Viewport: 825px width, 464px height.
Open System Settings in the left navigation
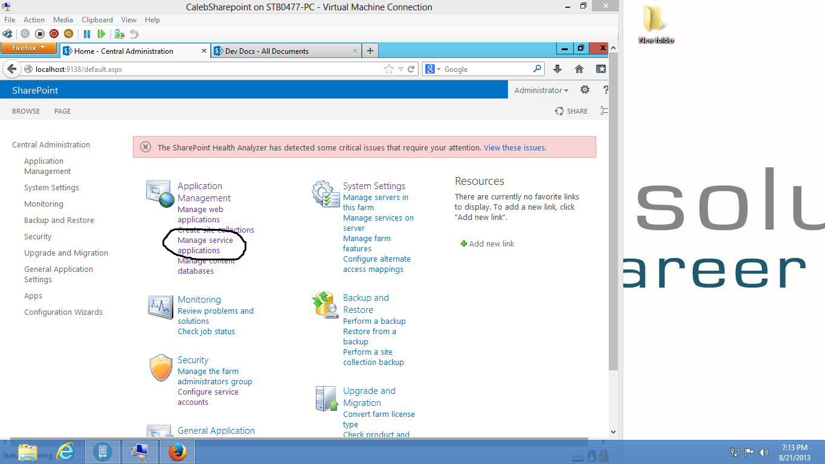pyautogui.click(x=51, y=188)
